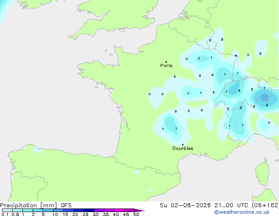This screenshot has width=279, height=216.
Task: Click the 0.1 legend scale label
Action: [x=5, y=214]
